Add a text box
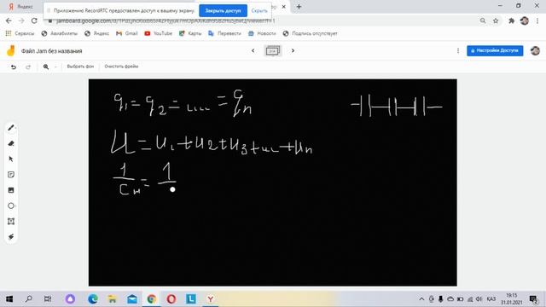Viewport: 546px width, 307px height. [11, 222]
